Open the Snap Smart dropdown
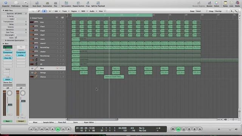The width and height of the screenshot is (242, 136). pyautogui.click(x=201, y=11)
